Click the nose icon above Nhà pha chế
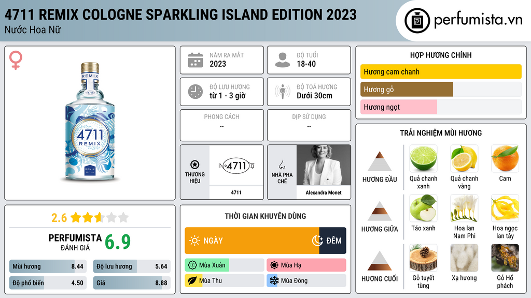 (x=282, y=165)
